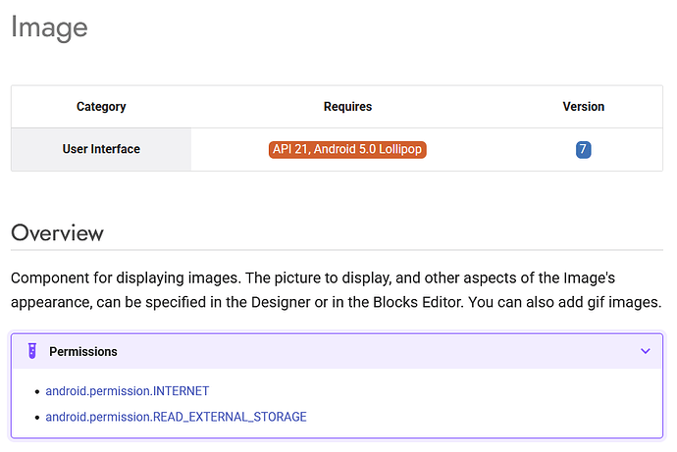Click the Overview section heading
This screenshot has width=677, height=452.
(x=57, y=233)
